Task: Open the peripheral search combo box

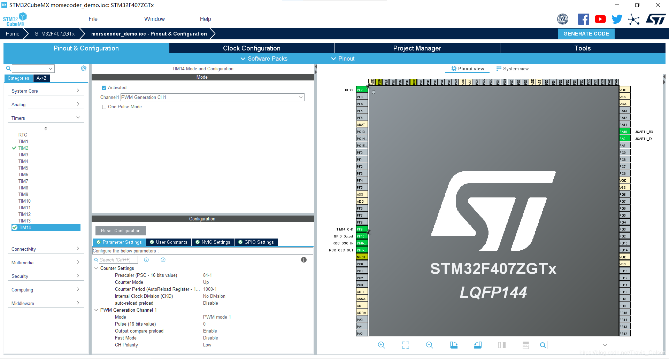Action: tap(33, 69)
